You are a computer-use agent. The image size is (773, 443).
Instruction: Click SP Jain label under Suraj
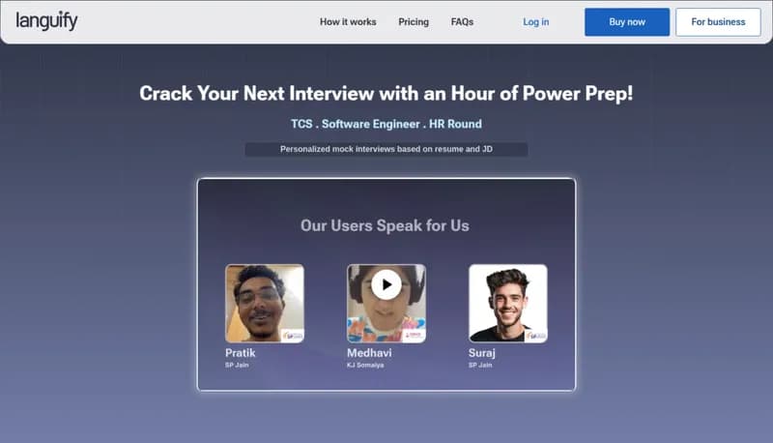click(480, 365)
